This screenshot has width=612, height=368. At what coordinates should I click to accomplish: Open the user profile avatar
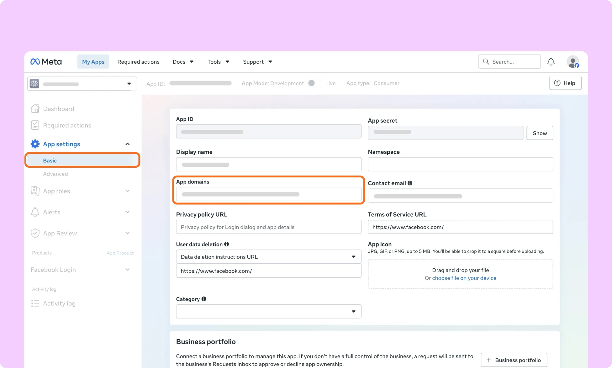(x=573, y=62)
